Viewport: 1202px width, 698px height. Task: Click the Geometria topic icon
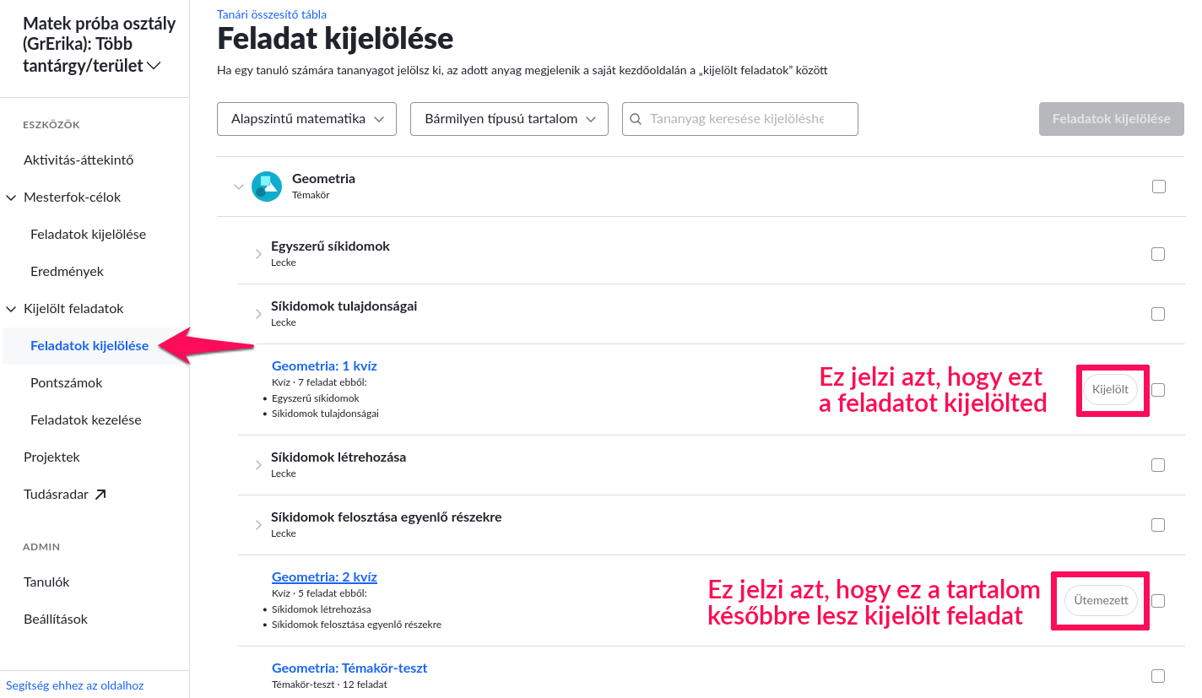click(266, 187)
